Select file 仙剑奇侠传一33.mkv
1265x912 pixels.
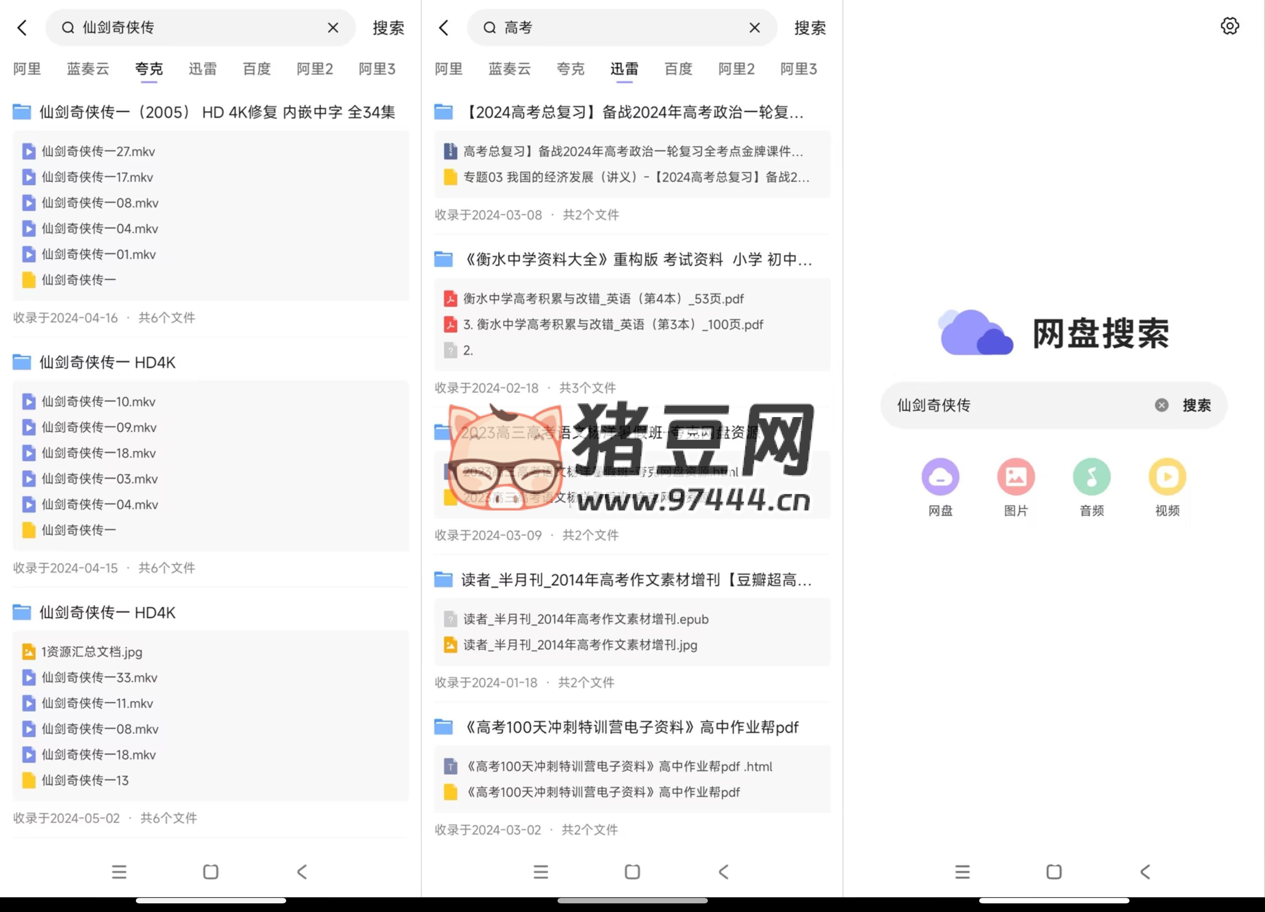point(100,677)
